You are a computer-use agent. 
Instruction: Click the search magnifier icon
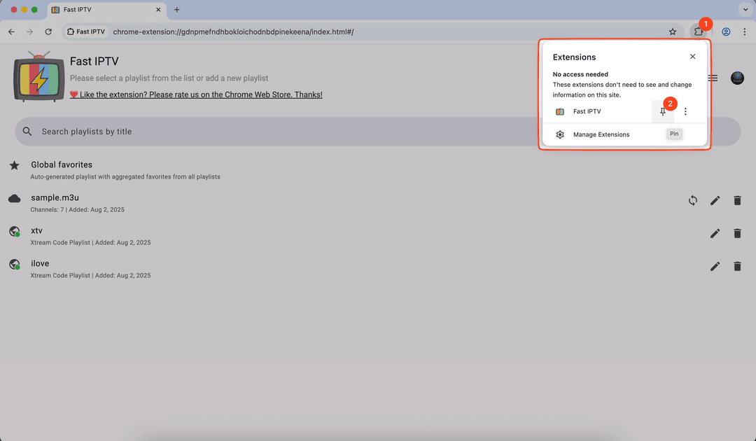[x=27, y=132]
